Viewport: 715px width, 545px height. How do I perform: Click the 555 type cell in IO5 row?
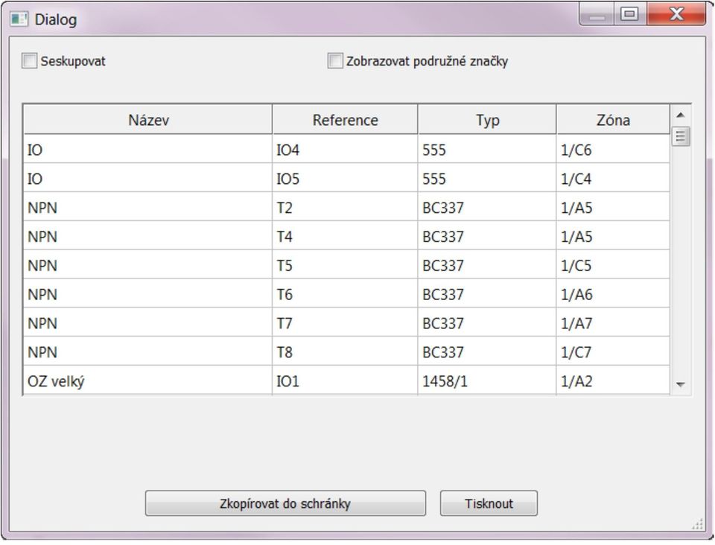487,178
